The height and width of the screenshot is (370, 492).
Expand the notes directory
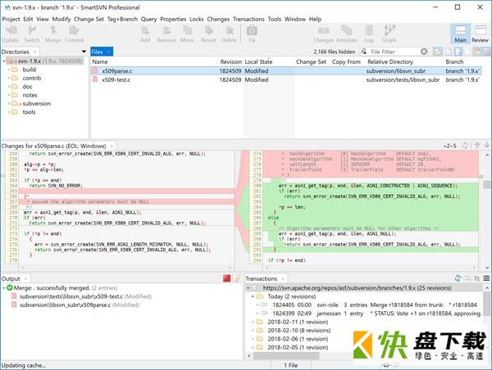coord(9,95)
